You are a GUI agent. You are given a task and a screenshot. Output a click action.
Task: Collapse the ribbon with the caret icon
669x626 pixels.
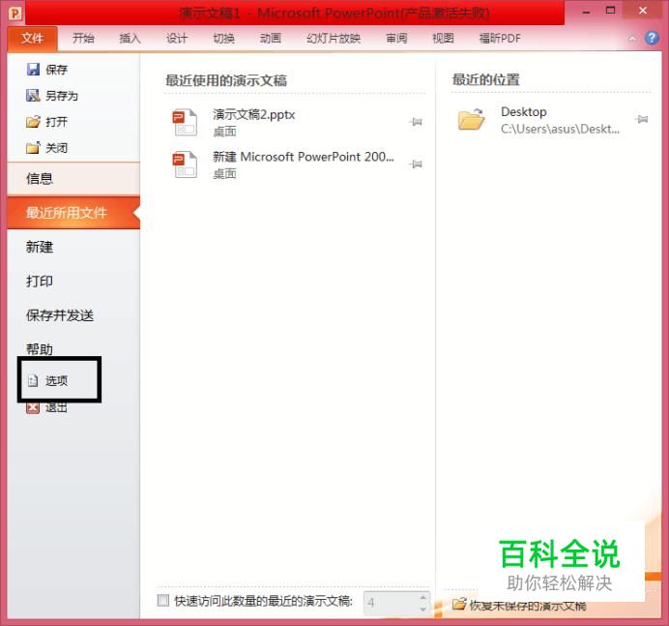click(632, 39)
